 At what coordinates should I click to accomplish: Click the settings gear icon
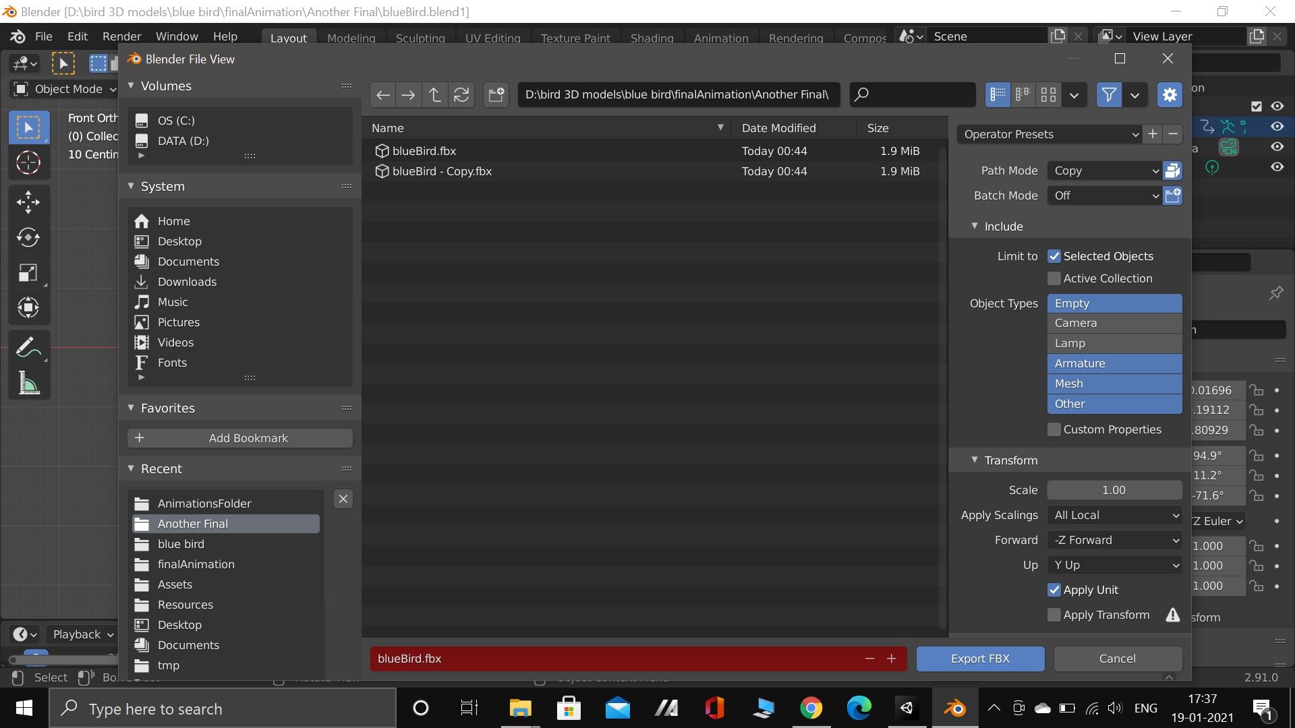[x=1170, y=95]
